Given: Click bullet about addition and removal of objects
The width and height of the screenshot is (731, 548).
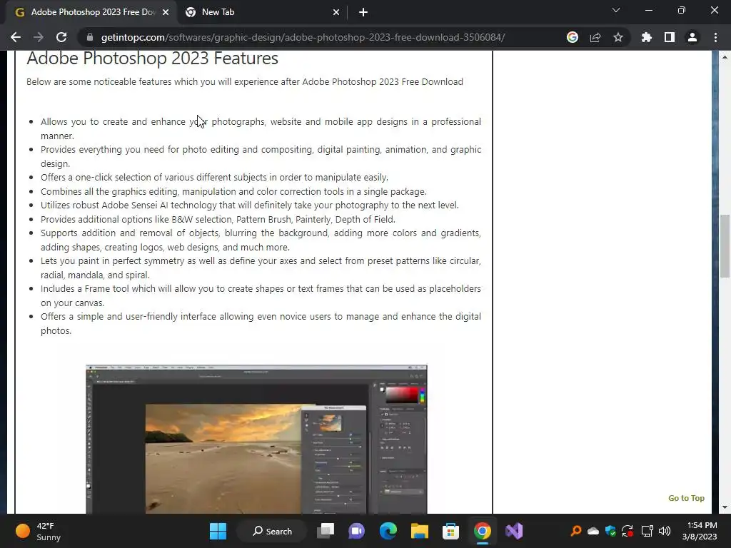Looking at the screenshot, I should pos(261,240).
